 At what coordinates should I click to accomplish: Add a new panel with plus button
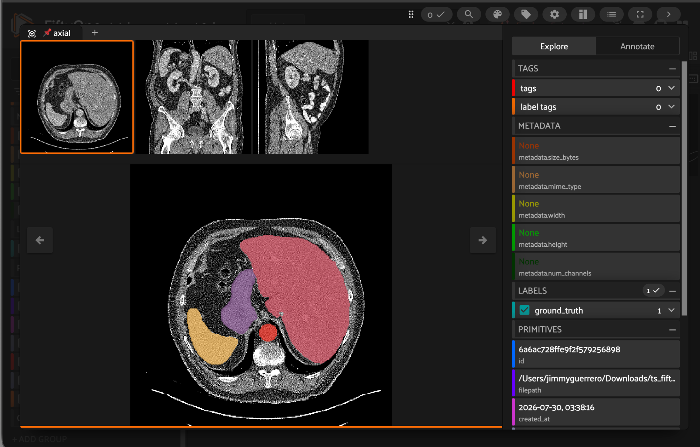pyautogui.click(x=95, y=33)
